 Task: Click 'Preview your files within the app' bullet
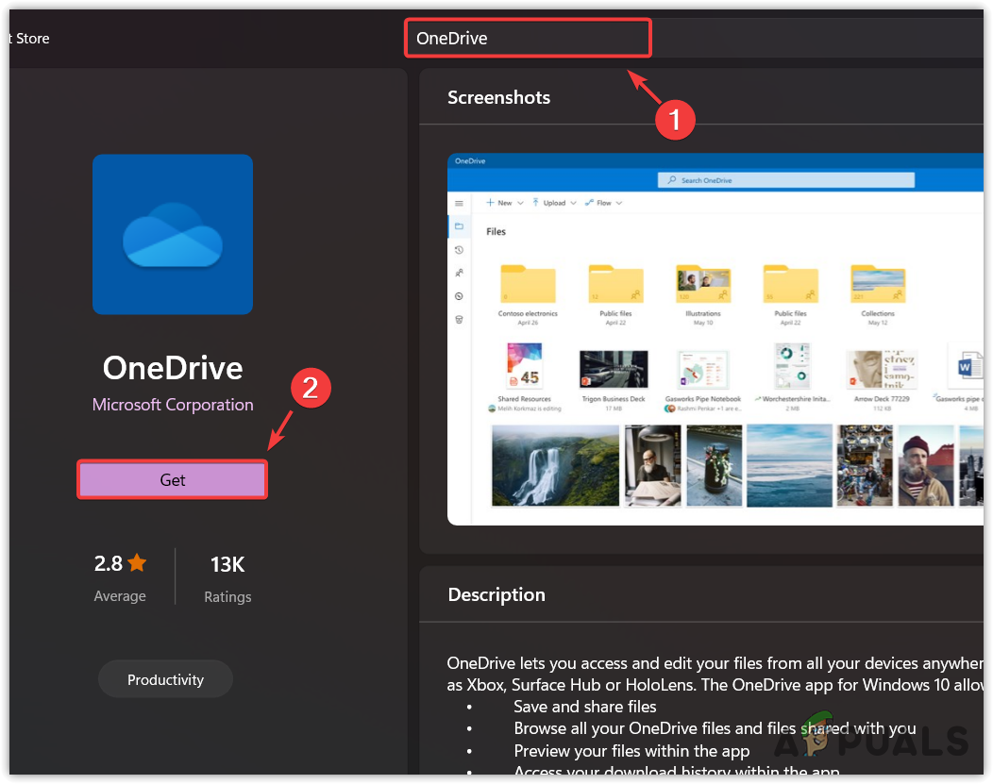[x=631, y=750]
